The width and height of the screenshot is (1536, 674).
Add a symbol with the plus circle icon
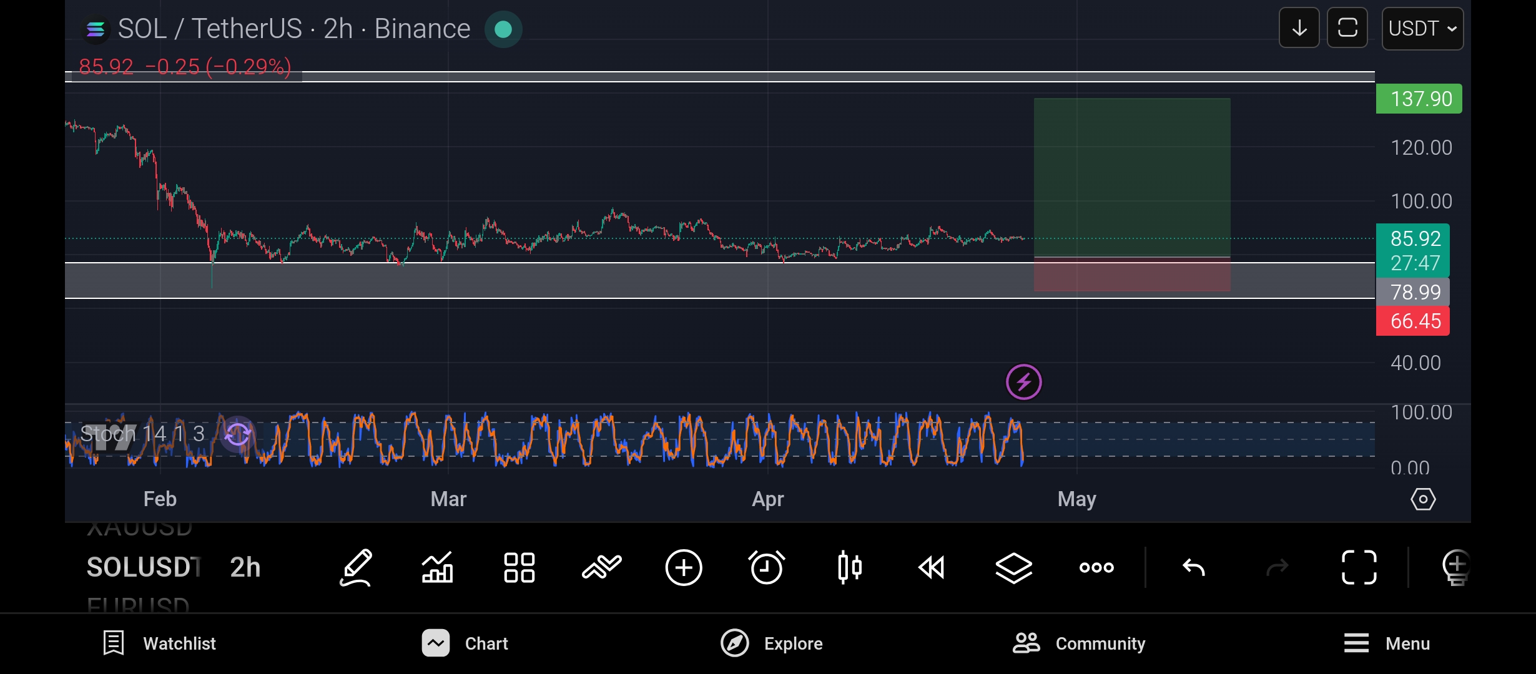684,567
